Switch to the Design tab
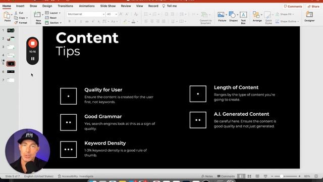Screen dimensions: 323x182 pyautogui.click(x=47, y=6)
